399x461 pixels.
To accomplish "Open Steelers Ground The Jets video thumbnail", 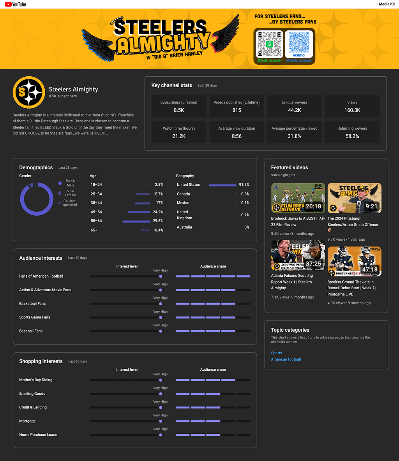I will pos(354,261).
